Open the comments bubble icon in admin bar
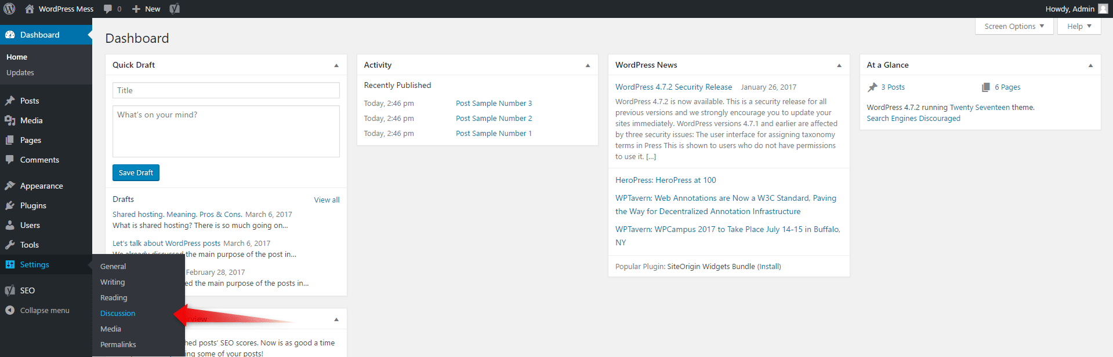This screenshot has width=1113, height=357. (108, 9)
